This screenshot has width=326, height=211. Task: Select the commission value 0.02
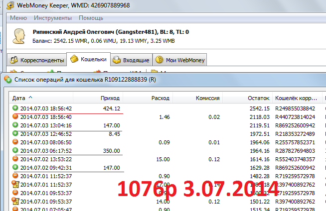click(214, 117)
